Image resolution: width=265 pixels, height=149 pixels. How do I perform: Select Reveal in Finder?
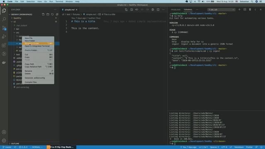click(x=38, y=43)
